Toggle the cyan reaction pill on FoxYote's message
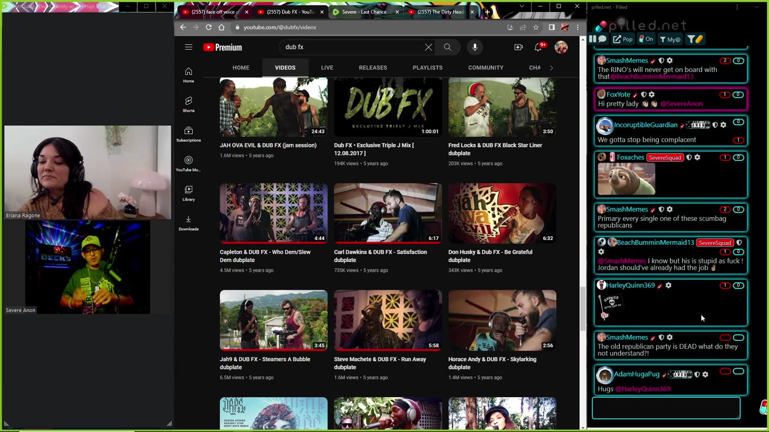 pos(738,94)
